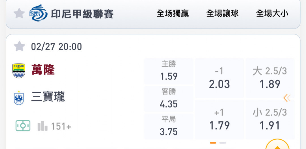Expand more markets with orange double chevron
Image resolution: width=306 pixels, height=149 pixels.
287,98
